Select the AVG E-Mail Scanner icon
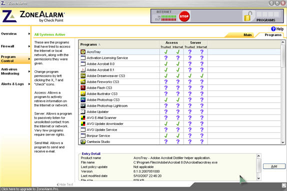Screen dimensions: 287x191 (83, 118)
